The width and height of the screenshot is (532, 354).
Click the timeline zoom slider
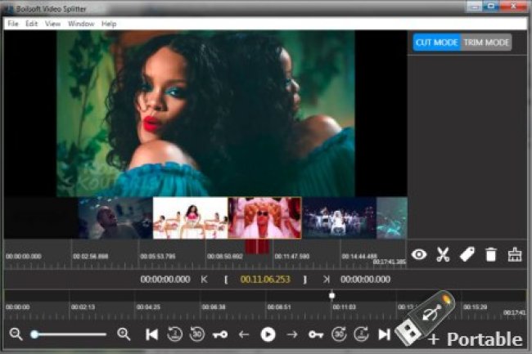(x=70, y=334)
